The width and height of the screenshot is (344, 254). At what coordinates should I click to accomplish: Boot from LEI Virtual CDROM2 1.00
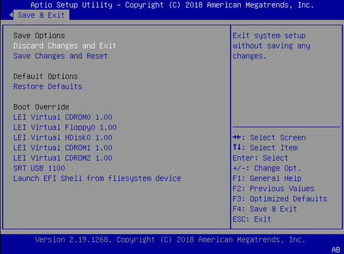(x=63, y=158)
